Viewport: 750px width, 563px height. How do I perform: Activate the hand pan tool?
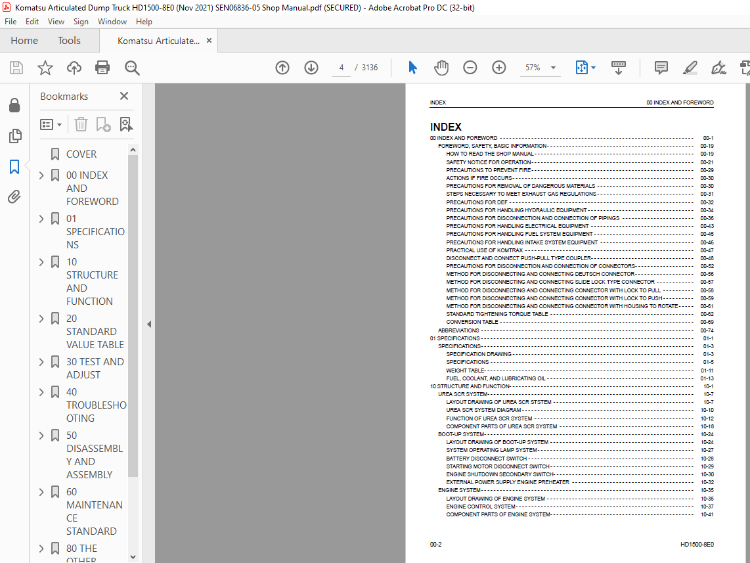(x=441, y=68)
